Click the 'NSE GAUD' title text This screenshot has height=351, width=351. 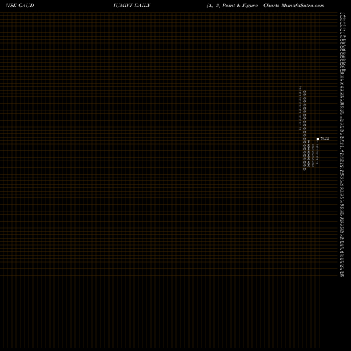[x=20, y=6]
